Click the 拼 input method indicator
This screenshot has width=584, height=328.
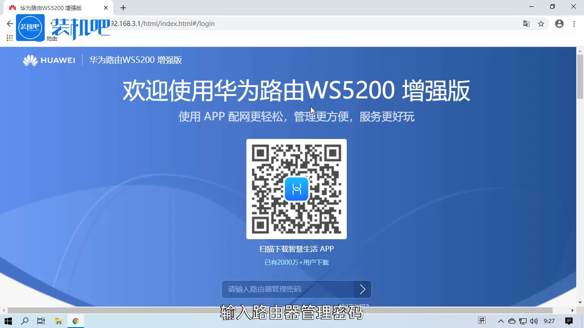click(x=481, y=321)
